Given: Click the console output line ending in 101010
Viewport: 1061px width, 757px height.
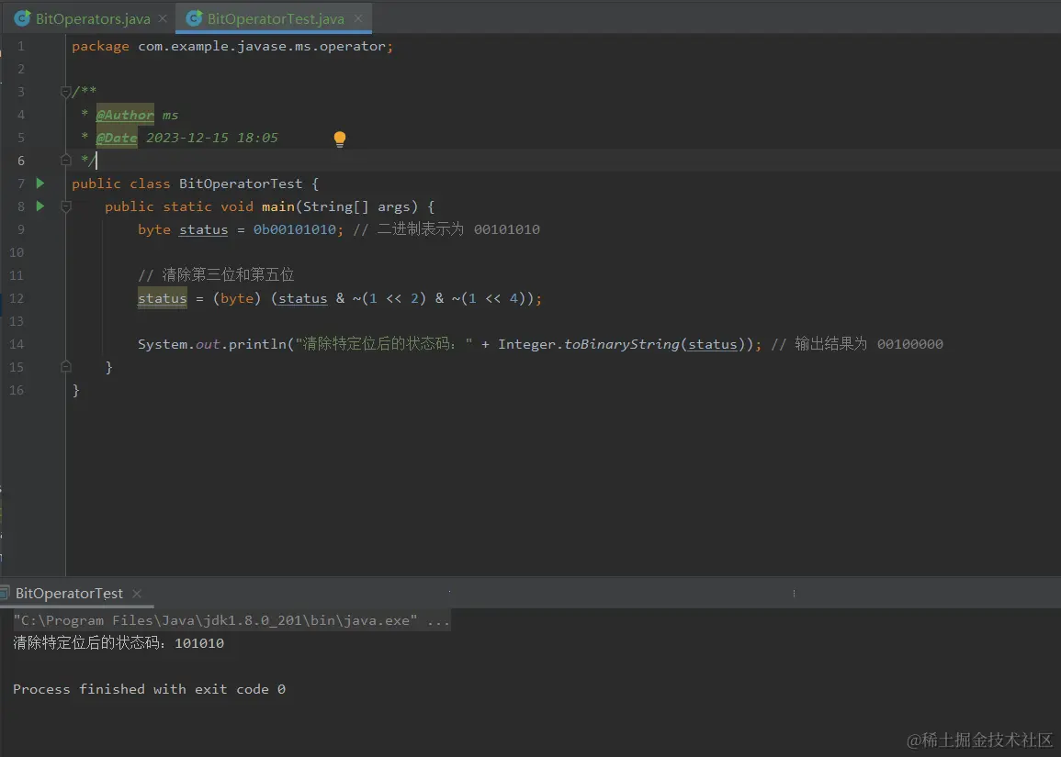Looking at the screenshot, I should [x=119, y=643].
